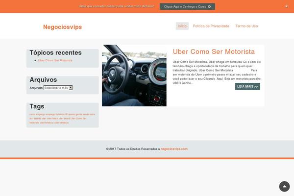Viewport: 294px width, 196px height.
Task: Click the LEIA MAIS >> button
Action: click(247, 86)
